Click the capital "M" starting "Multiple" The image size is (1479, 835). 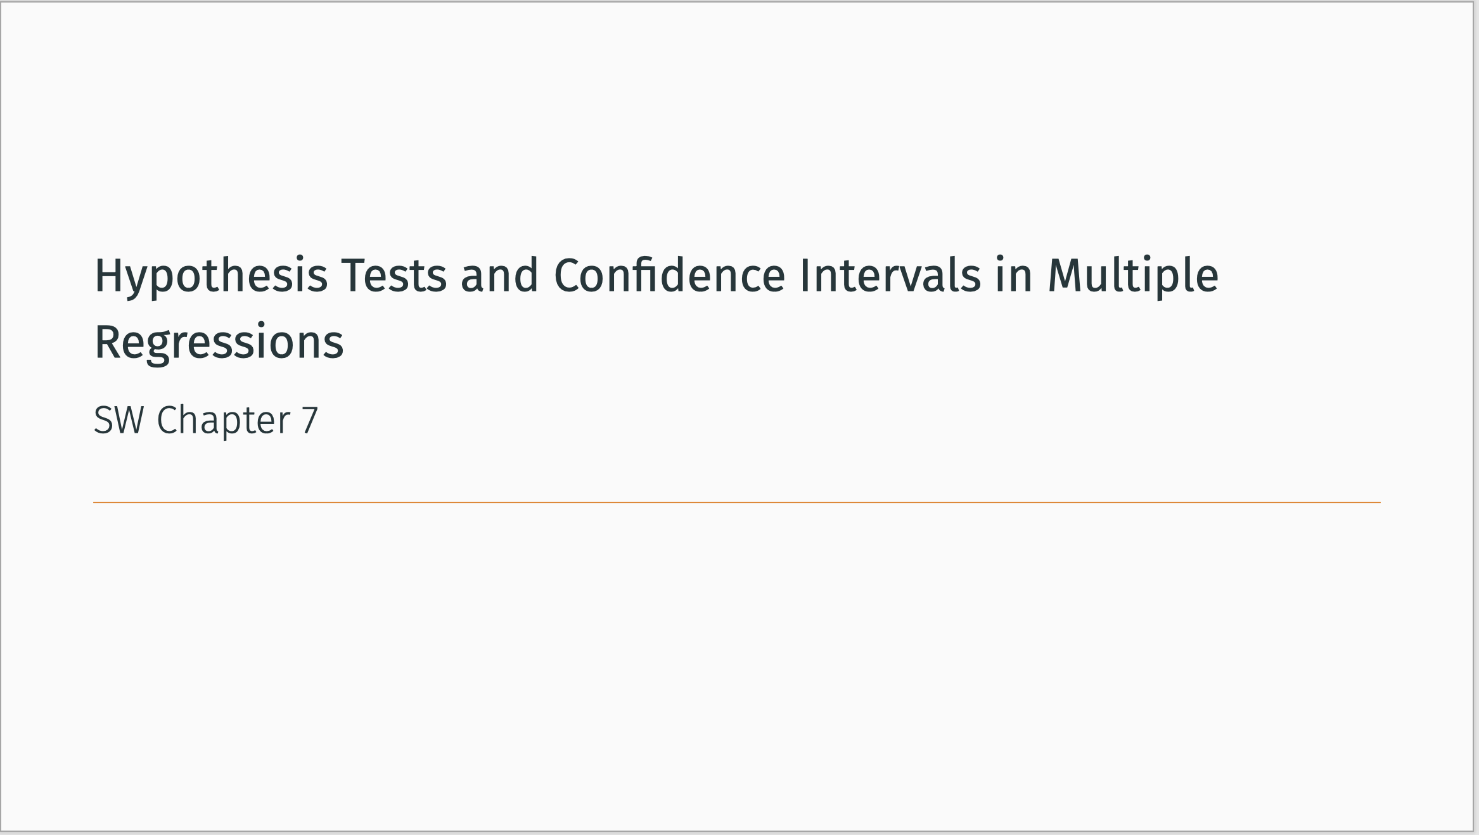click(x=1065, y=276)
